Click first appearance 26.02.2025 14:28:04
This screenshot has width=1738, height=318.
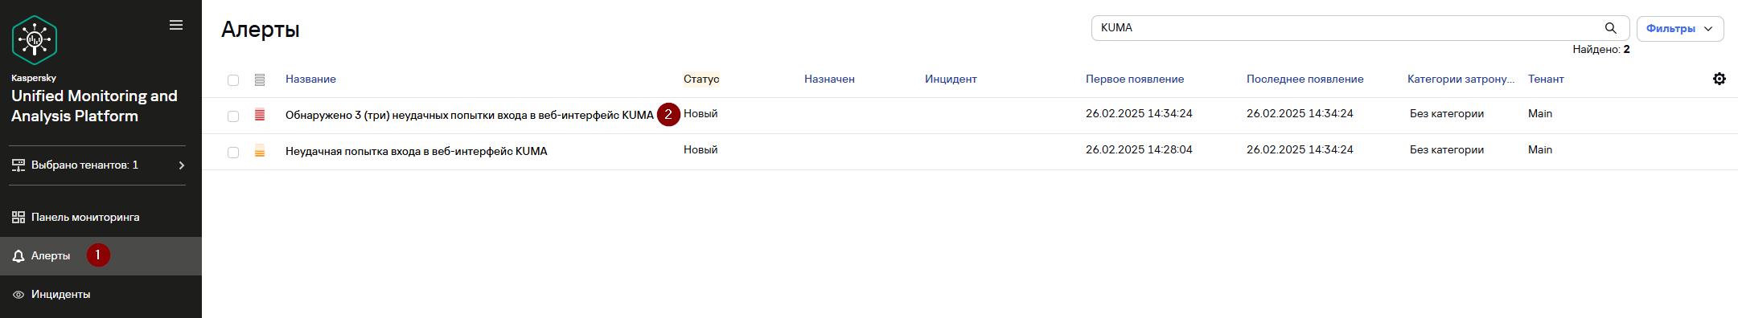point(1139,149)
